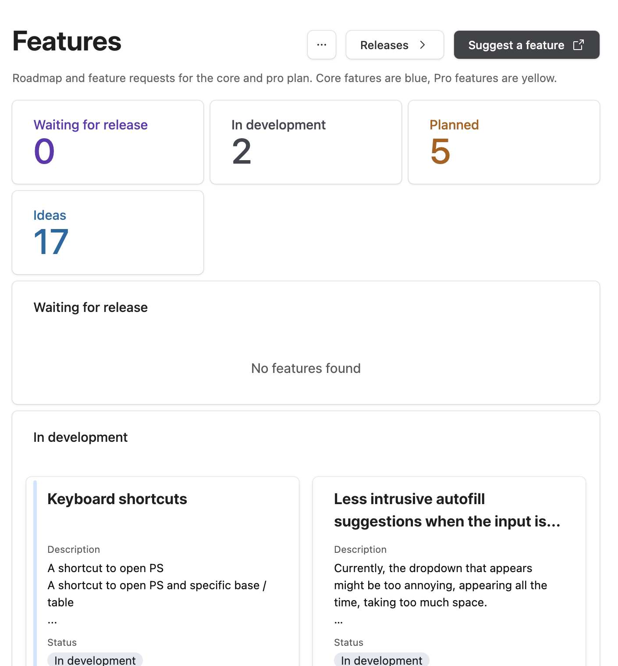Click the Status label in Keyboard shortcuts card
This screenshot has width=618, height=666.
[62, 642]
